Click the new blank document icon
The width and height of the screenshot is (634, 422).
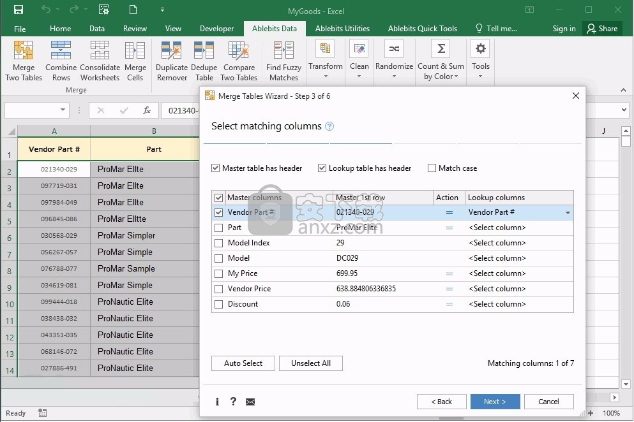(x=133, y=10)
